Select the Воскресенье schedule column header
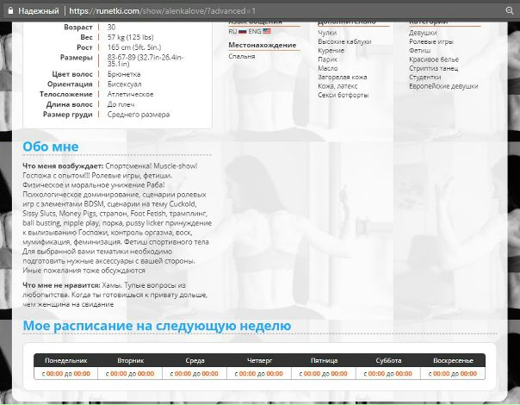This screenshot has width=520, height=405. pos(453,360)
